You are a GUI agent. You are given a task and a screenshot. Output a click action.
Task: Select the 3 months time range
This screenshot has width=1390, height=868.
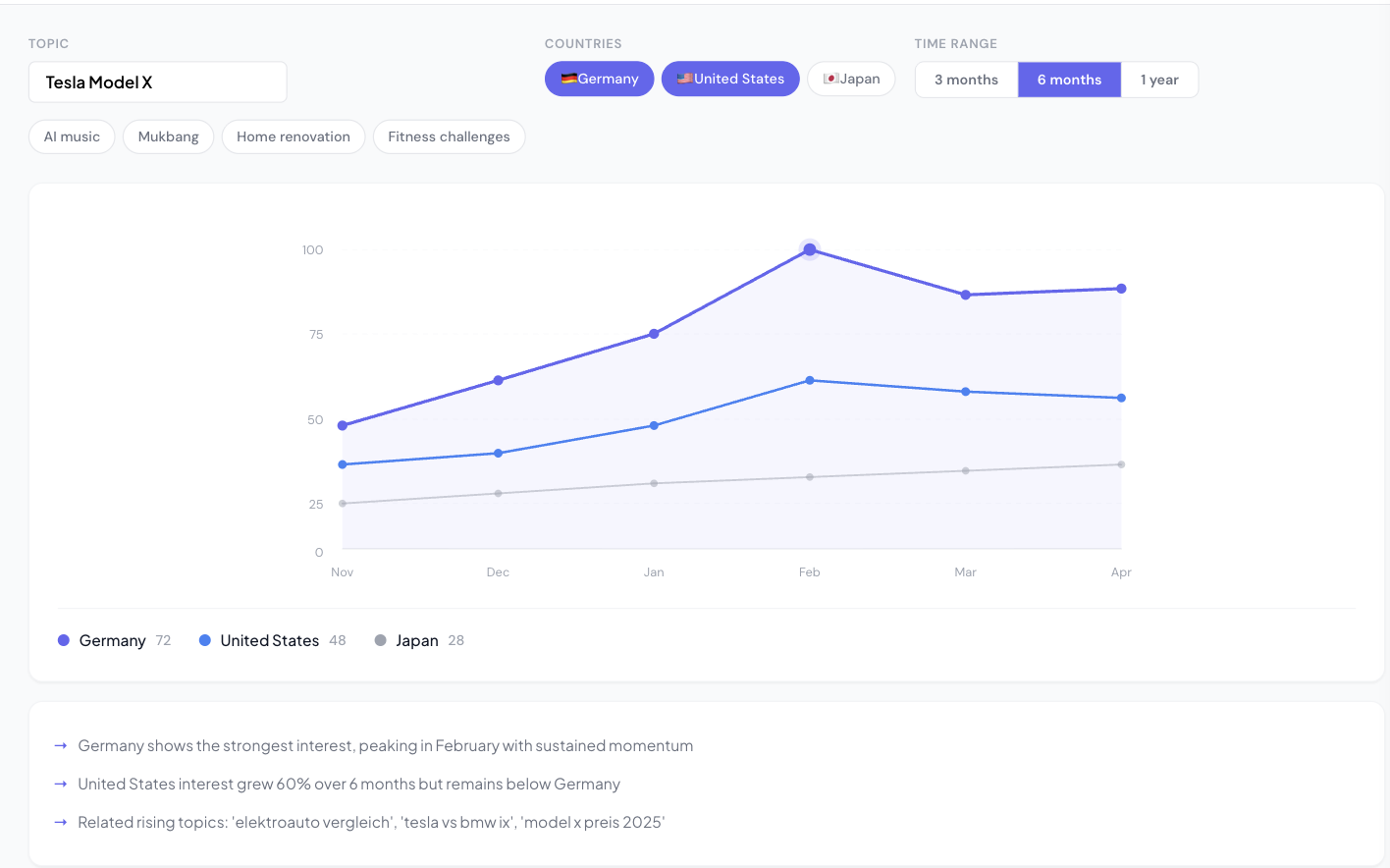click(966, 80)
